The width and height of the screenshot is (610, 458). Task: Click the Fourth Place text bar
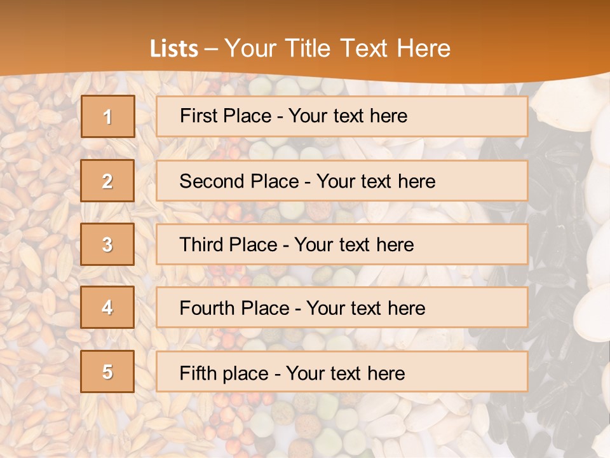[x=342, y=308]
